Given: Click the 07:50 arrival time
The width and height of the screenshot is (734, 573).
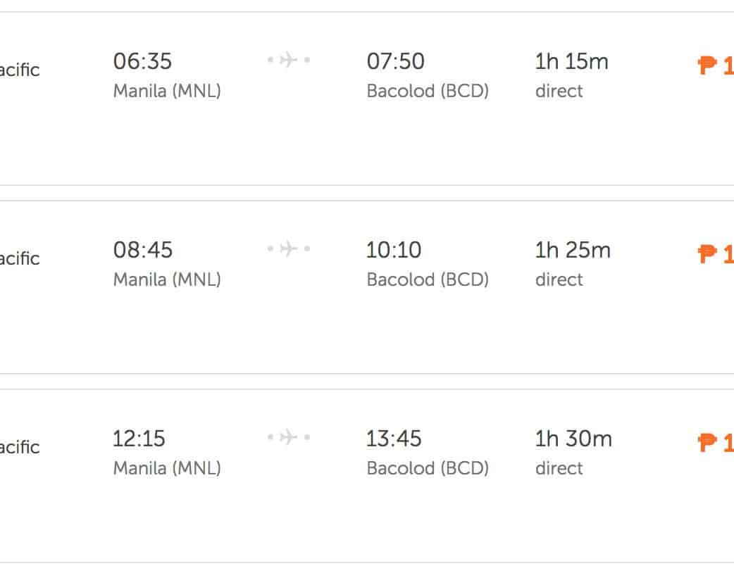Looking at the screenshot, I should [395, 61].
